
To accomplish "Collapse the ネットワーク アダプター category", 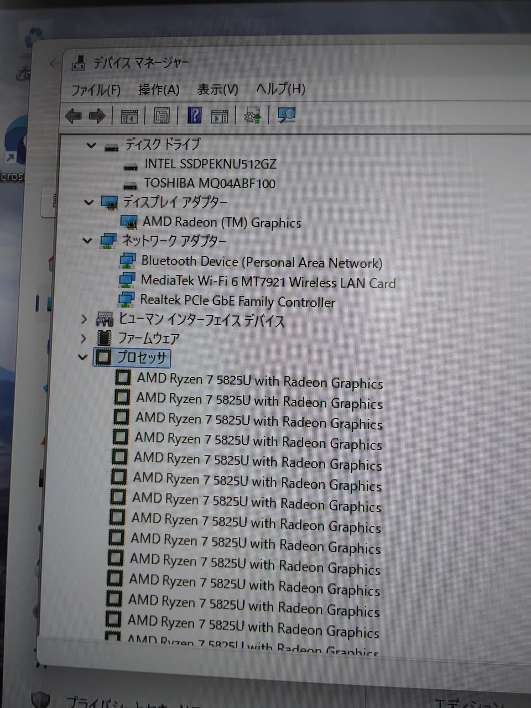I will coord(87,241).
